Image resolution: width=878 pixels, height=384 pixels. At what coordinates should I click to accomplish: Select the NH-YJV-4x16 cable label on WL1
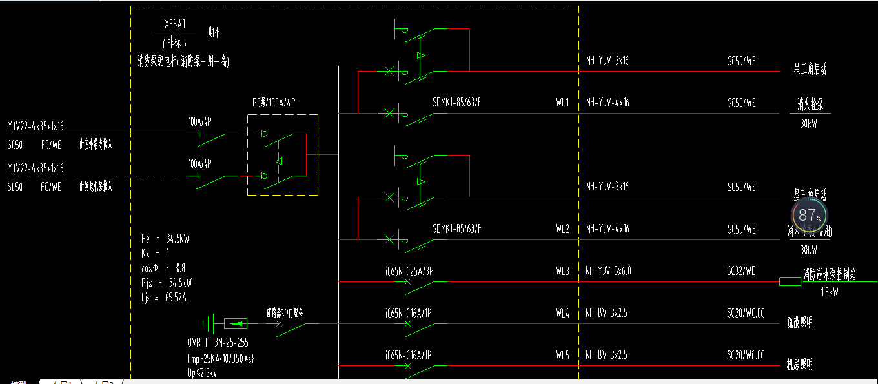(607, 103)
